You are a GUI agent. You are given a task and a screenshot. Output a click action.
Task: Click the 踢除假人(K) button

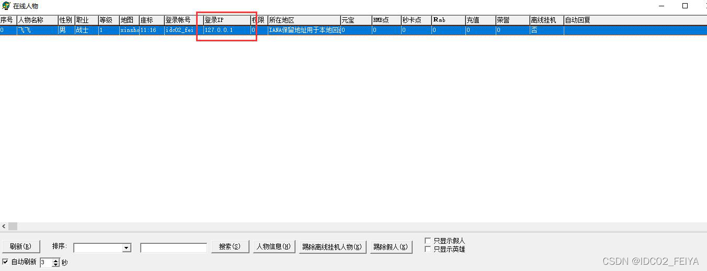click(x=391, y=246)
